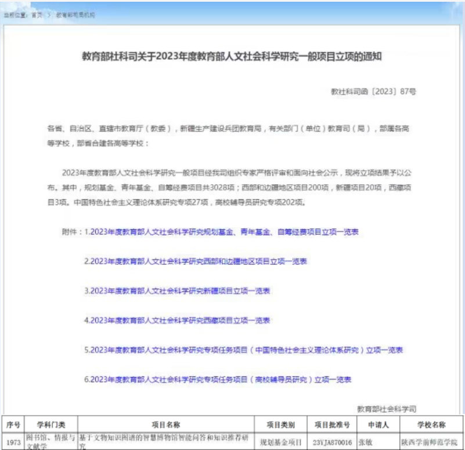
Task: Click the 序号 column header
Action: pyautogui.click(x=13, y=425)
